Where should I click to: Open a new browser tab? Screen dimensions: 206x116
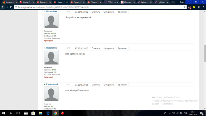click(x=173, y=2)
